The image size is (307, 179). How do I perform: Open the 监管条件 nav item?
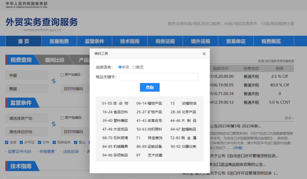coord(94,41)
